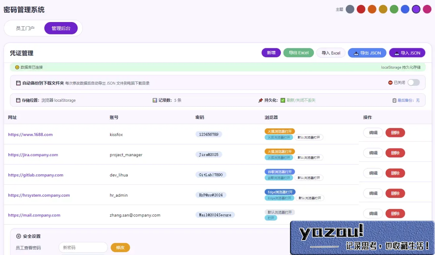435x255 pixels.
Task: Click the 数据库已连接 status icon
Action: point(17,67)
